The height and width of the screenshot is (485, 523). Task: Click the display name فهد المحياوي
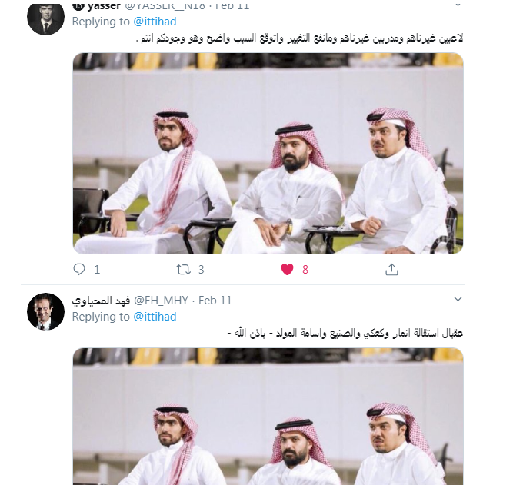(101, 301)
